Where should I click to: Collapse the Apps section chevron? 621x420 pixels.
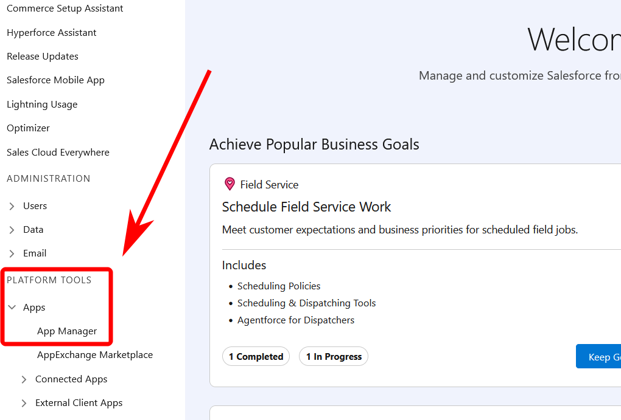point(12,308)
